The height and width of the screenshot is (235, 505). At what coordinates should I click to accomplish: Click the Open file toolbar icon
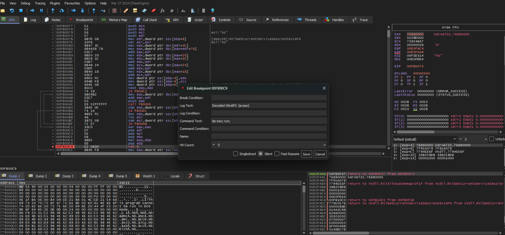pos(3,11)
